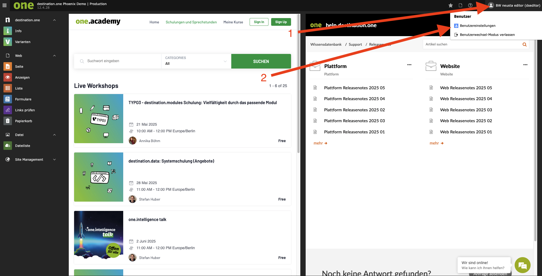This screenshot has height=276, width=542.
Task: Click Annika Böhm instructor name
Action: [x=150, y=141]
